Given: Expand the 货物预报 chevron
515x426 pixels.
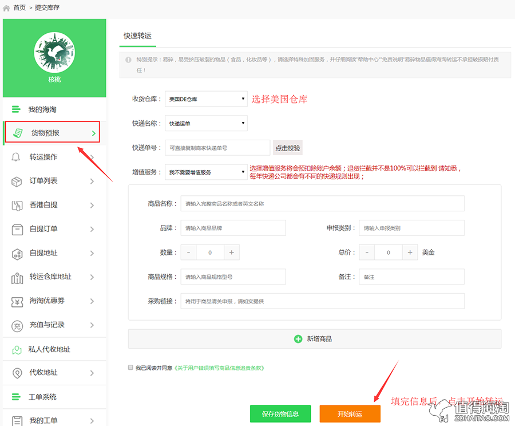Looking at the screenshot, I should pyautogui.click(x=94, y=133).
